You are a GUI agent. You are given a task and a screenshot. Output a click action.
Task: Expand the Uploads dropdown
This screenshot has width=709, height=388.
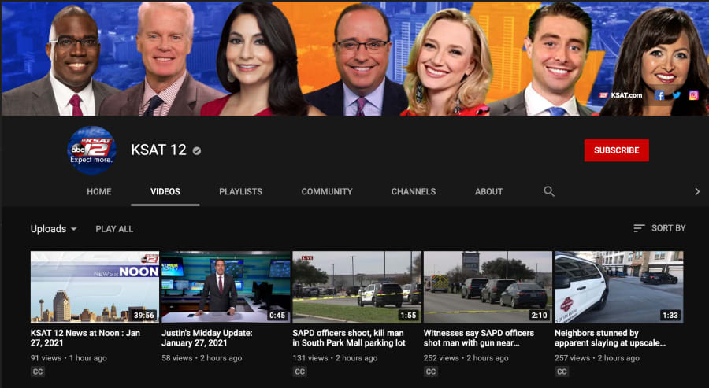(x=54, y=229)
